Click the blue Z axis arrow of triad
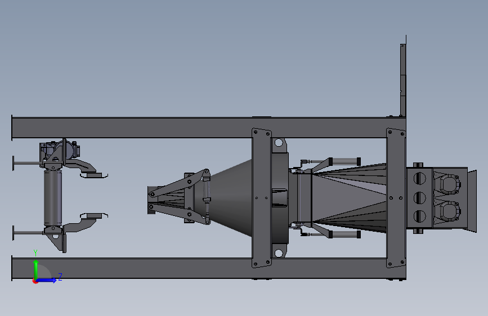The height and width of the screenshot is (316, 488). tap(47, 280)
